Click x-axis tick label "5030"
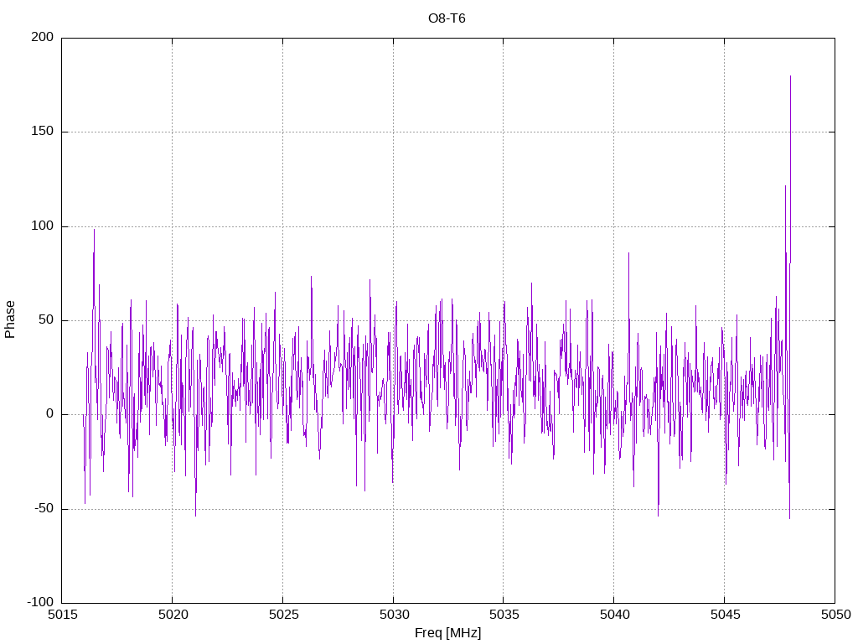The width and height of the screenshot is (858, 644). [394, 615]
